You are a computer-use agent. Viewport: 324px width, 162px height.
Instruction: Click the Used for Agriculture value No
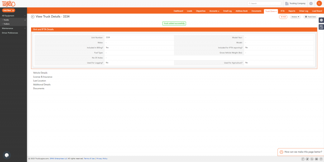[246, 63]
